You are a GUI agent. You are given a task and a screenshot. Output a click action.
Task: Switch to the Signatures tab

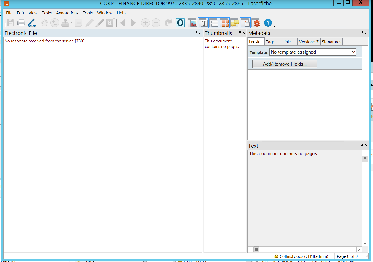331,42
